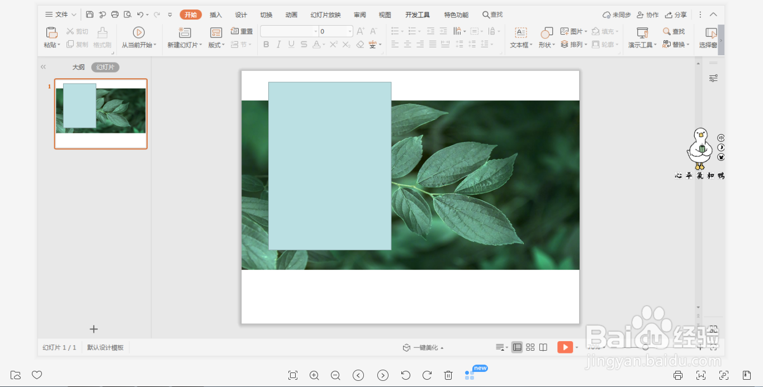Toggle Superscript formatting
Viewport: 763px width, 387px height.
pos(334,44)
